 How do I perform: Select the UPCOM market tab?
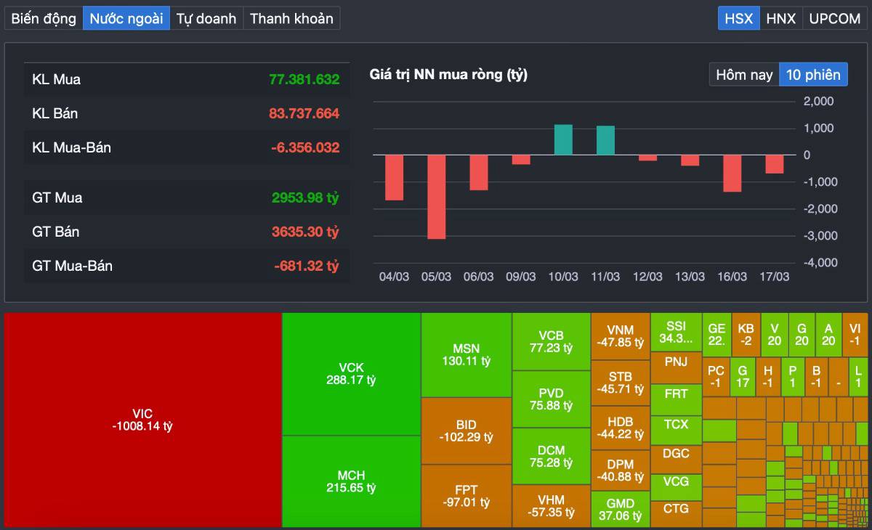[834, 18]
